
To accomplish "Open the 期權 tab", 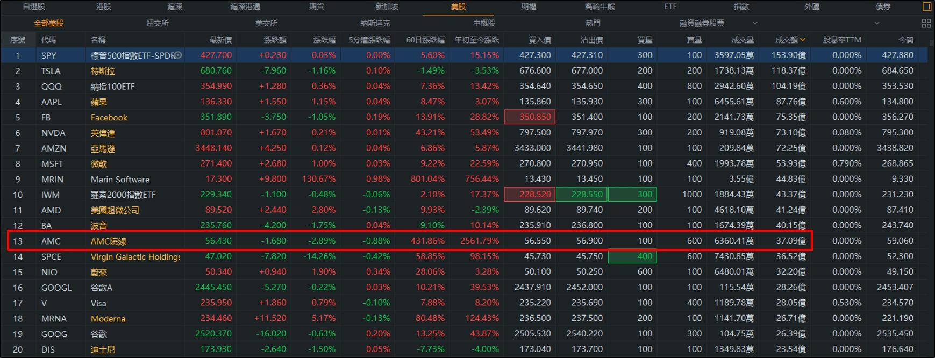I will click(x=529, y=6).
